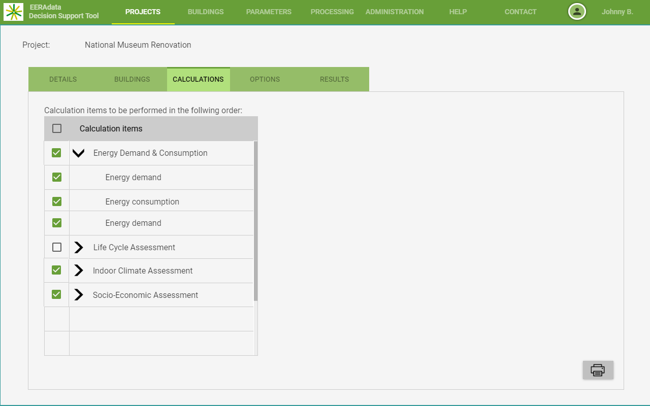Uncheck Socio-Economic Assessment checkbox
This screenshot has width=650, height=406.
pyautogui.click(x=57, y=295)
